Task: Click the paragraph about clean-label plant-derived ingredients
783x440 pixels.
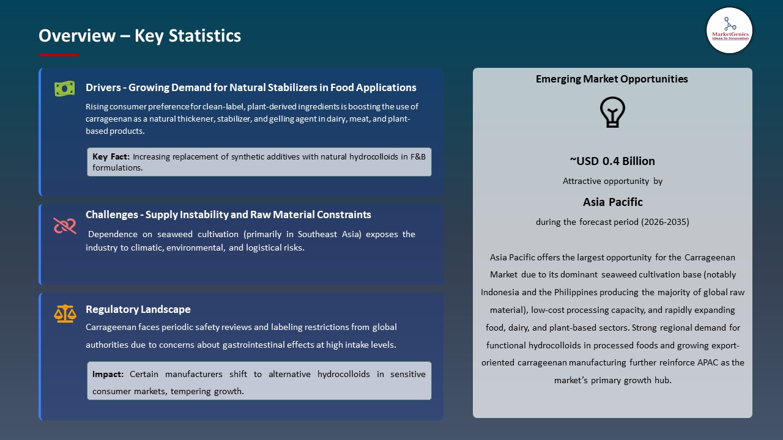Action: [251, 119]
